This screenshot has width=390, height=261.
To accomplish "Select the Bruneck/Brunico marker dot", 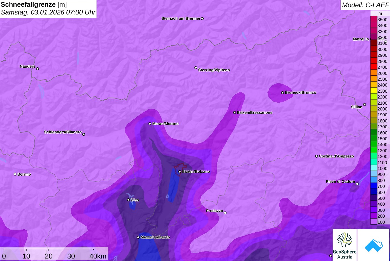I will click(x=282, y=93).
